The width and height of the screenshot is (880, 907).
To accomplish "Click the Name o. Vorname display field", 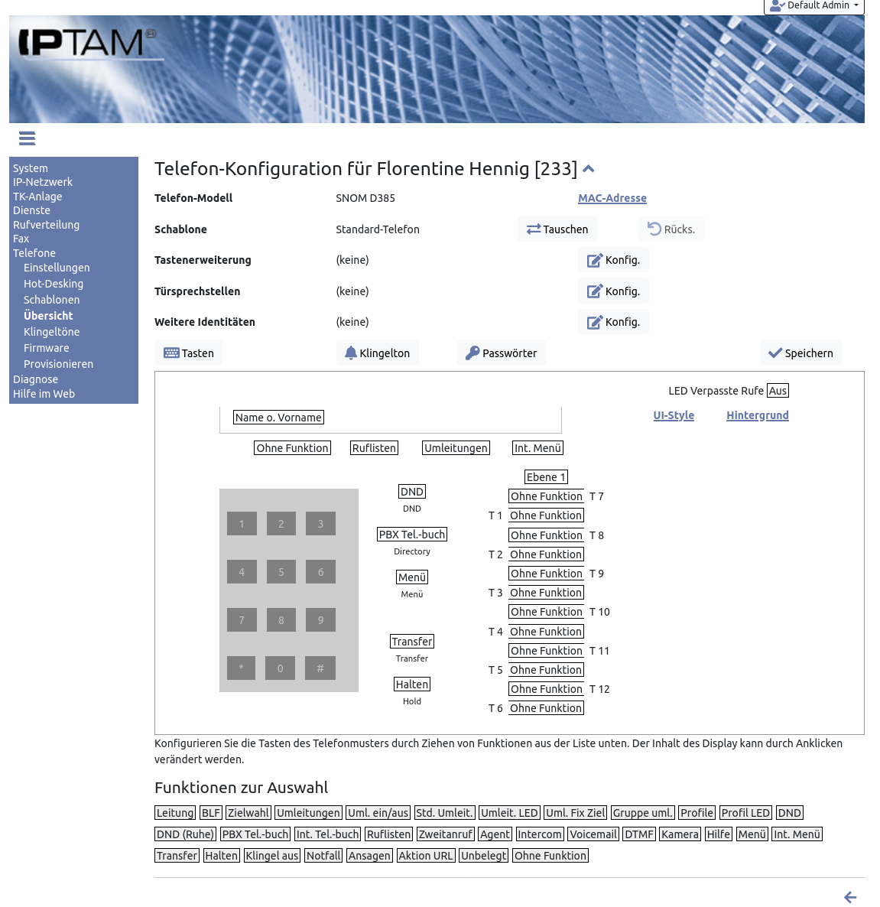I will pos(278,418).
